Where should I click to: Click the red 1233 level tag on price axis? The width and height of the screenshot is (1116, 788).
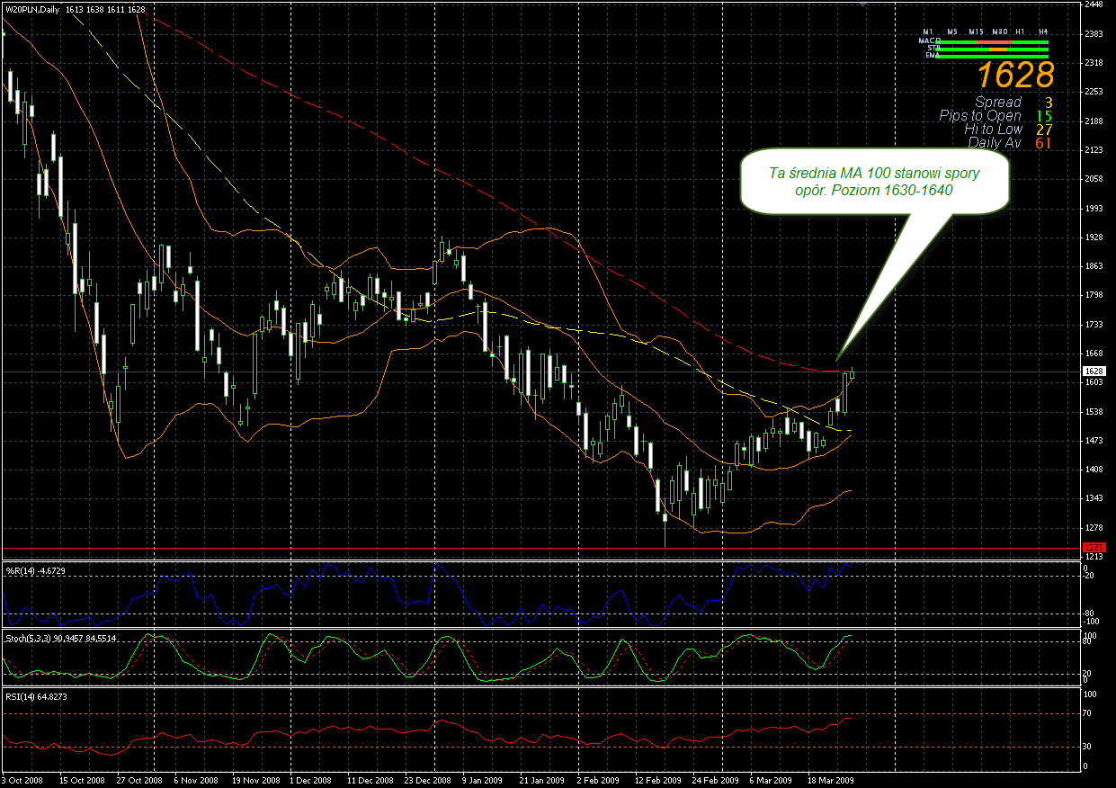coord(1094,547)
